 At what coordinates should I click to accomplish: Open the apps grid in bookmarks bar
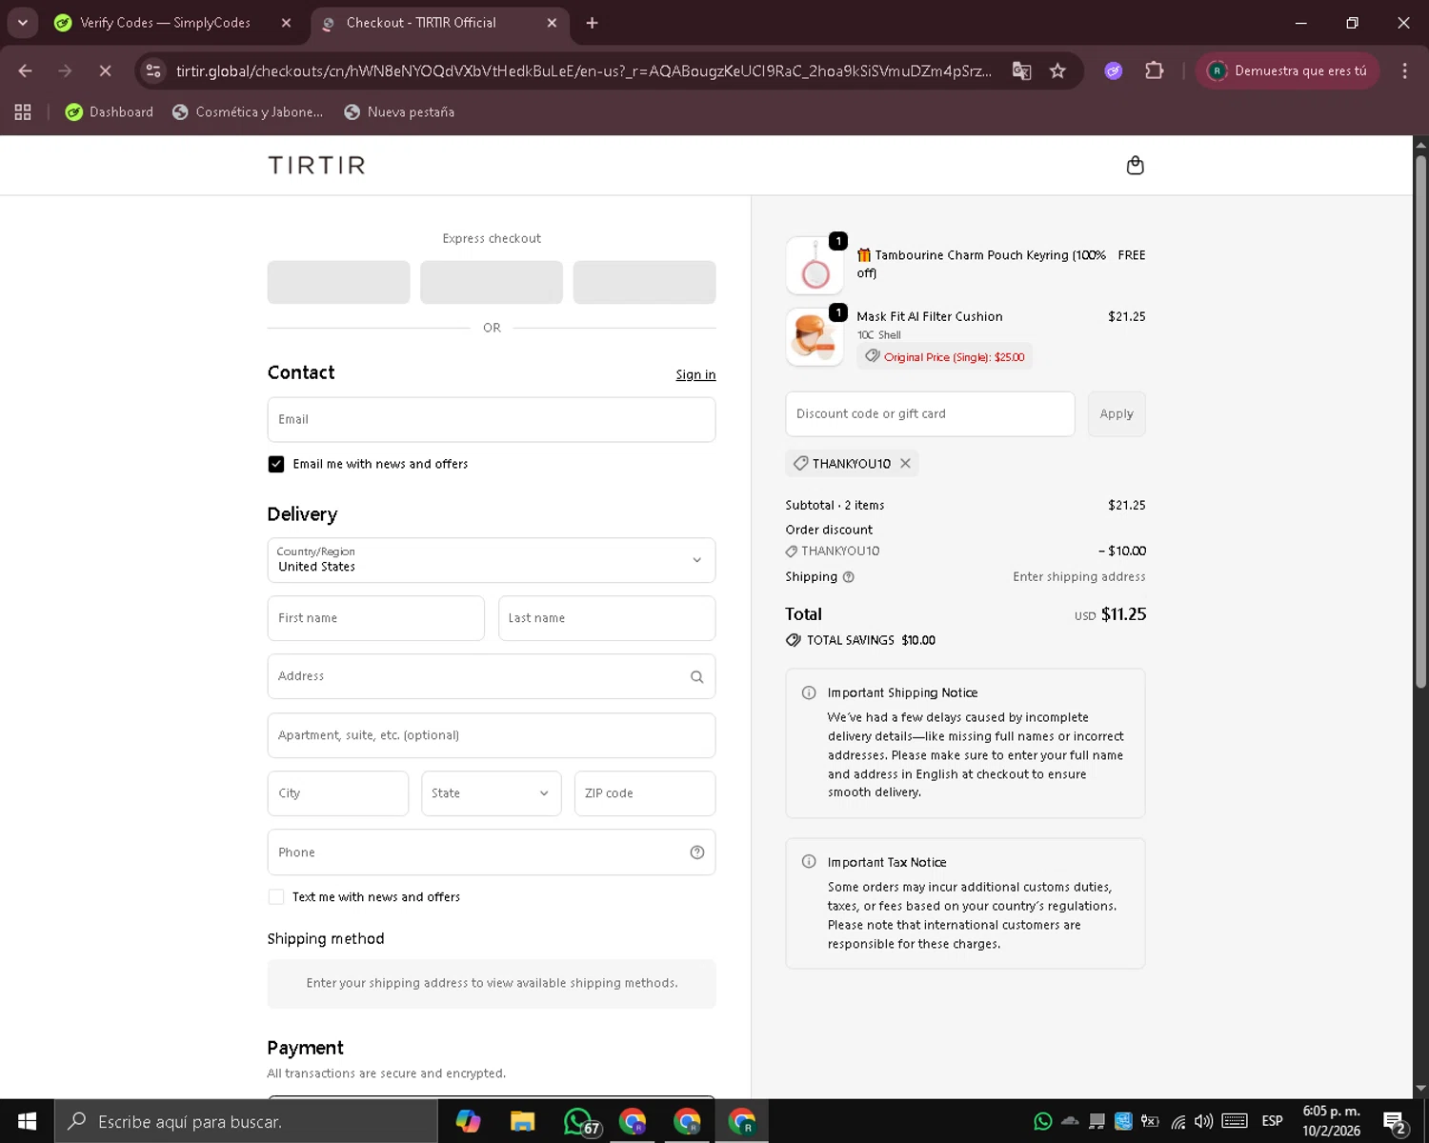point(23,112)
